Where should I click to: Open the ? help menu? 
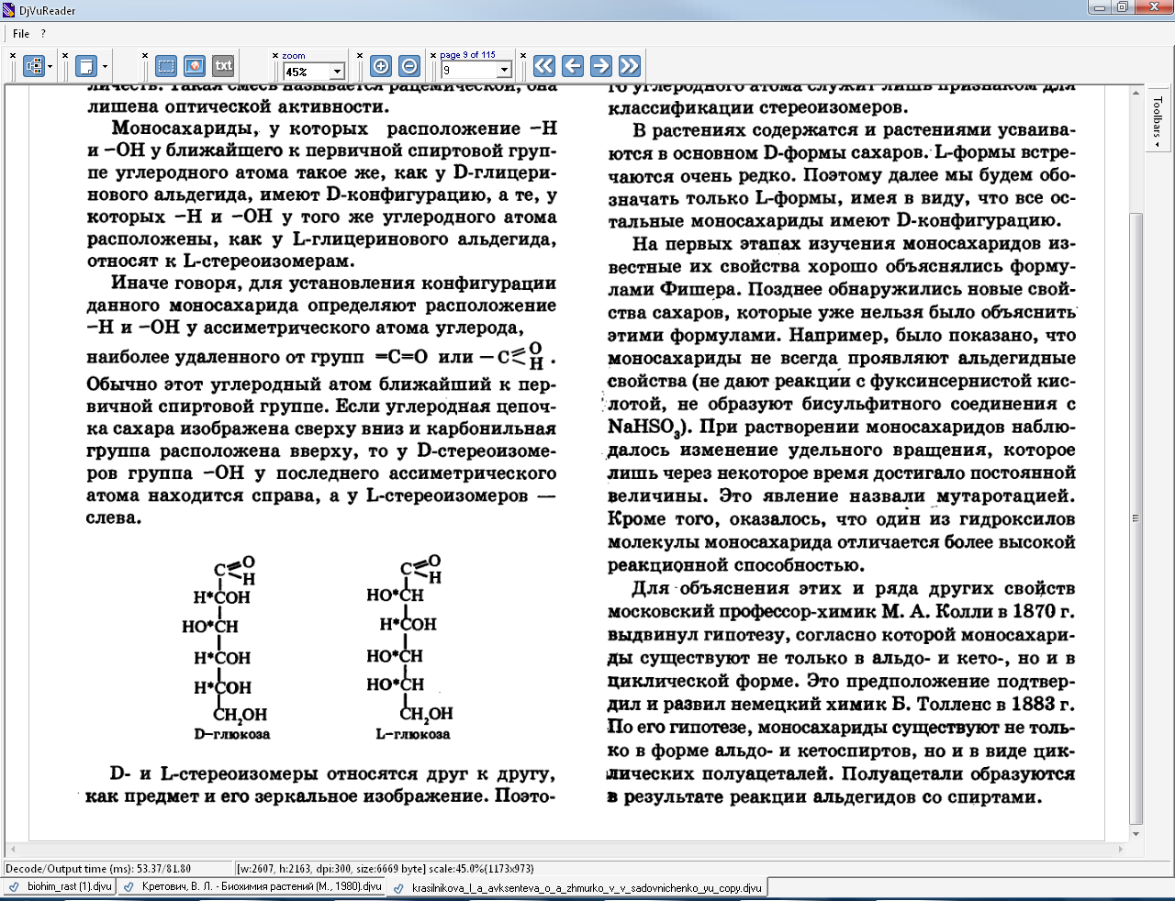click(43, 34)
